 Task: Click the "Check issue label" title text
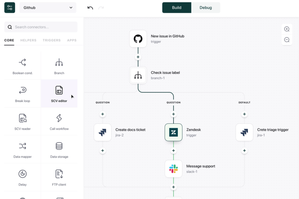[x=165, y=73]
